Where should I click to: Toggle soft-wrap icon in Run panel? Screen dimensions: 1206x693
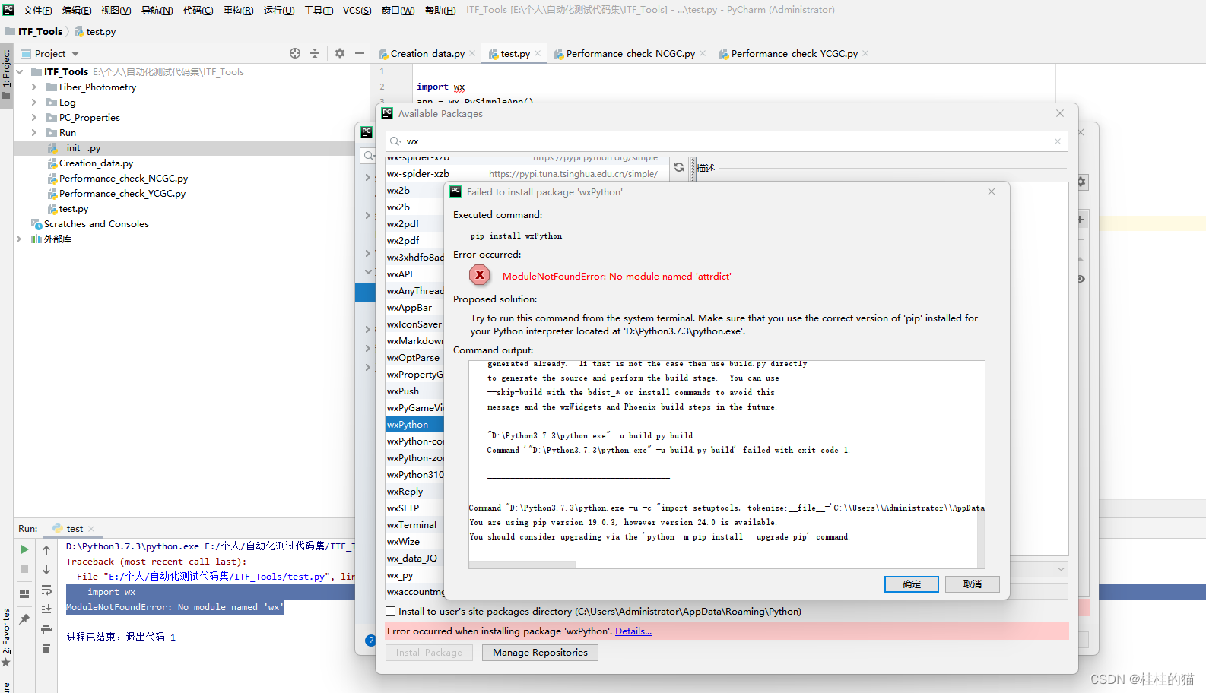click(46, 590)
